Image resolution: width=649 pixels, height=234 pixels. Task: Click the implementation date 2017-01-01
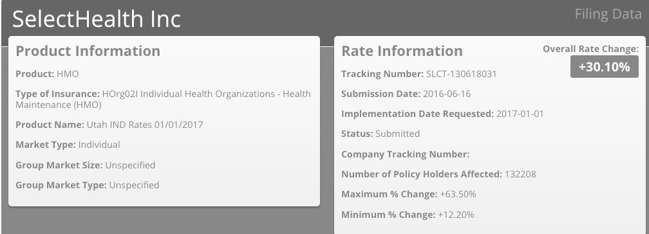(x=520, y=114)
